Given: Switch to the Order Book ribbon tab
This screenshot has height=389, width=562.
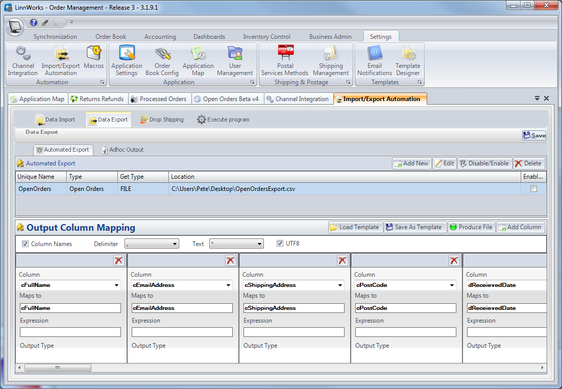Looking at the screenshot, I should point(111,37).
